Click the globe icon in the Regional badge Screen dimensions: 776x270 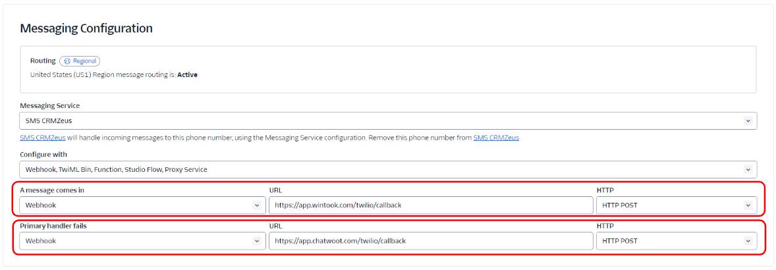point(67,61)
